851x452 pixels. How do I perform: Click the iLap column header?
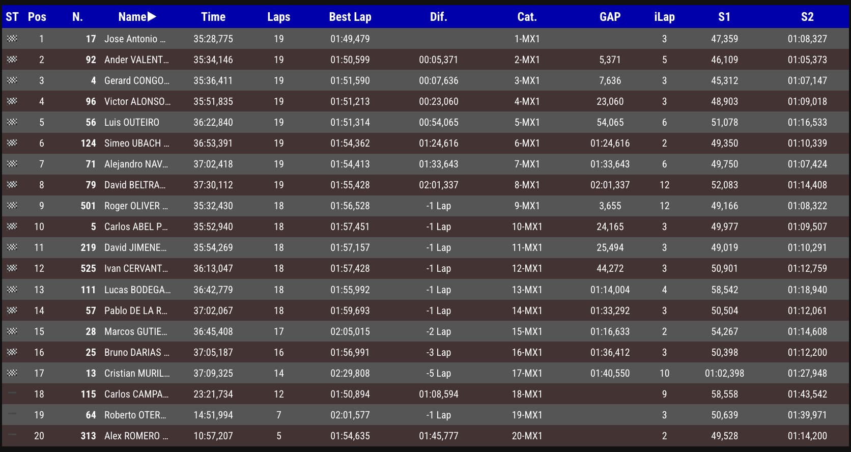(664, 17)
